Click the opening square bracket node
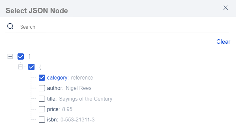236x127 pixels. (x=29, y=56)
